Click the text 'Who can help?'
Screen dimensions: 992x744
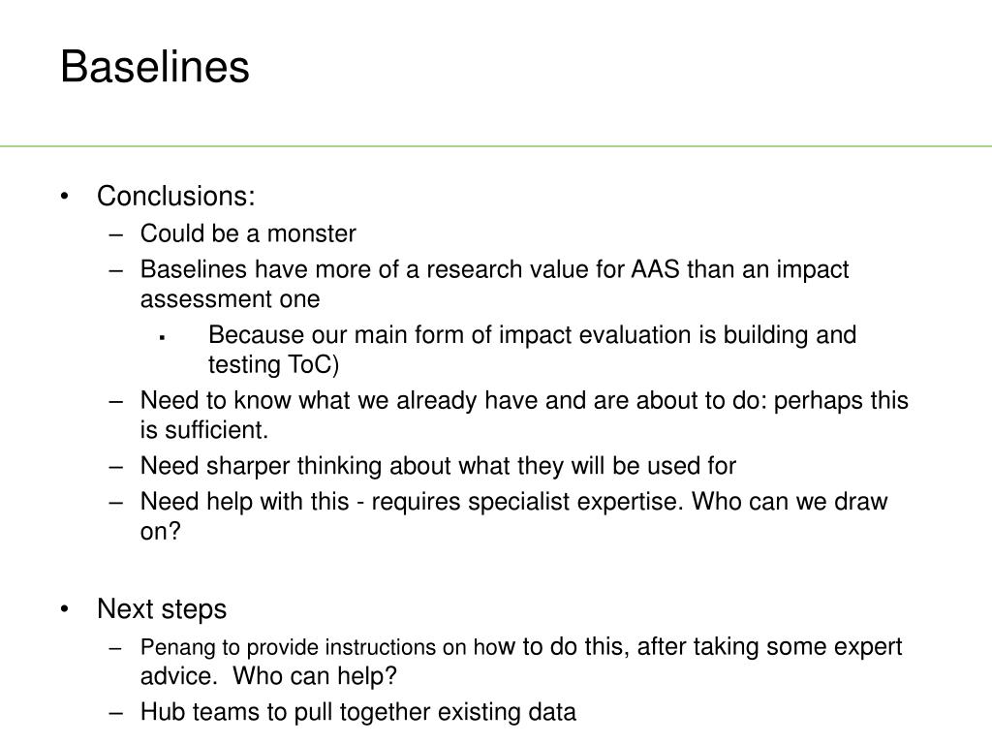(315, 676)
